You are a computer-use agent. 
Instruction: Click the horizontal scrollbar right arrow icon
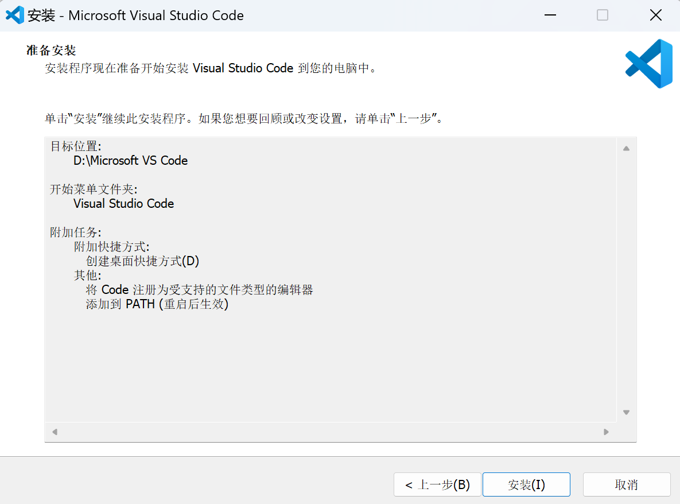607,432
